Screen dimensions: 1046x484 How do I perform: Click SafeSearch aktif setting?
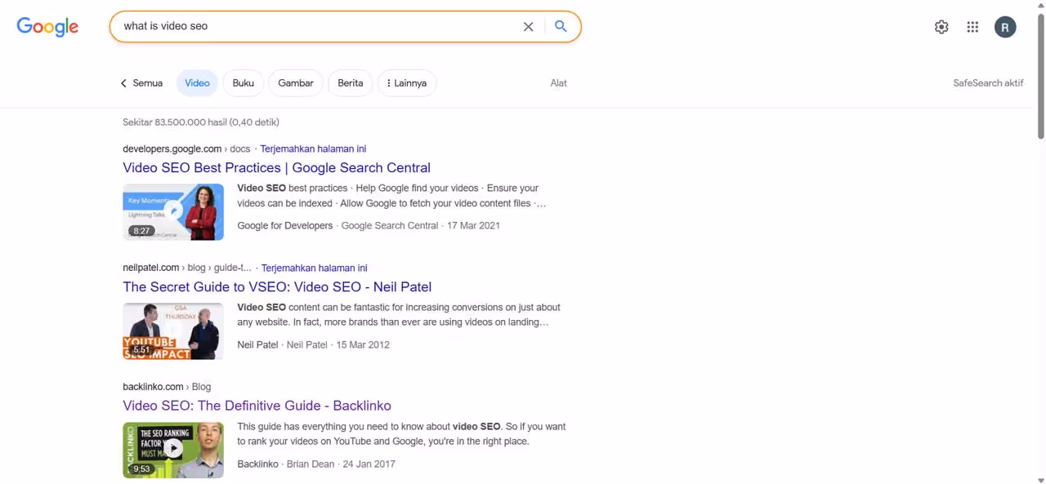tap(988, 82)
